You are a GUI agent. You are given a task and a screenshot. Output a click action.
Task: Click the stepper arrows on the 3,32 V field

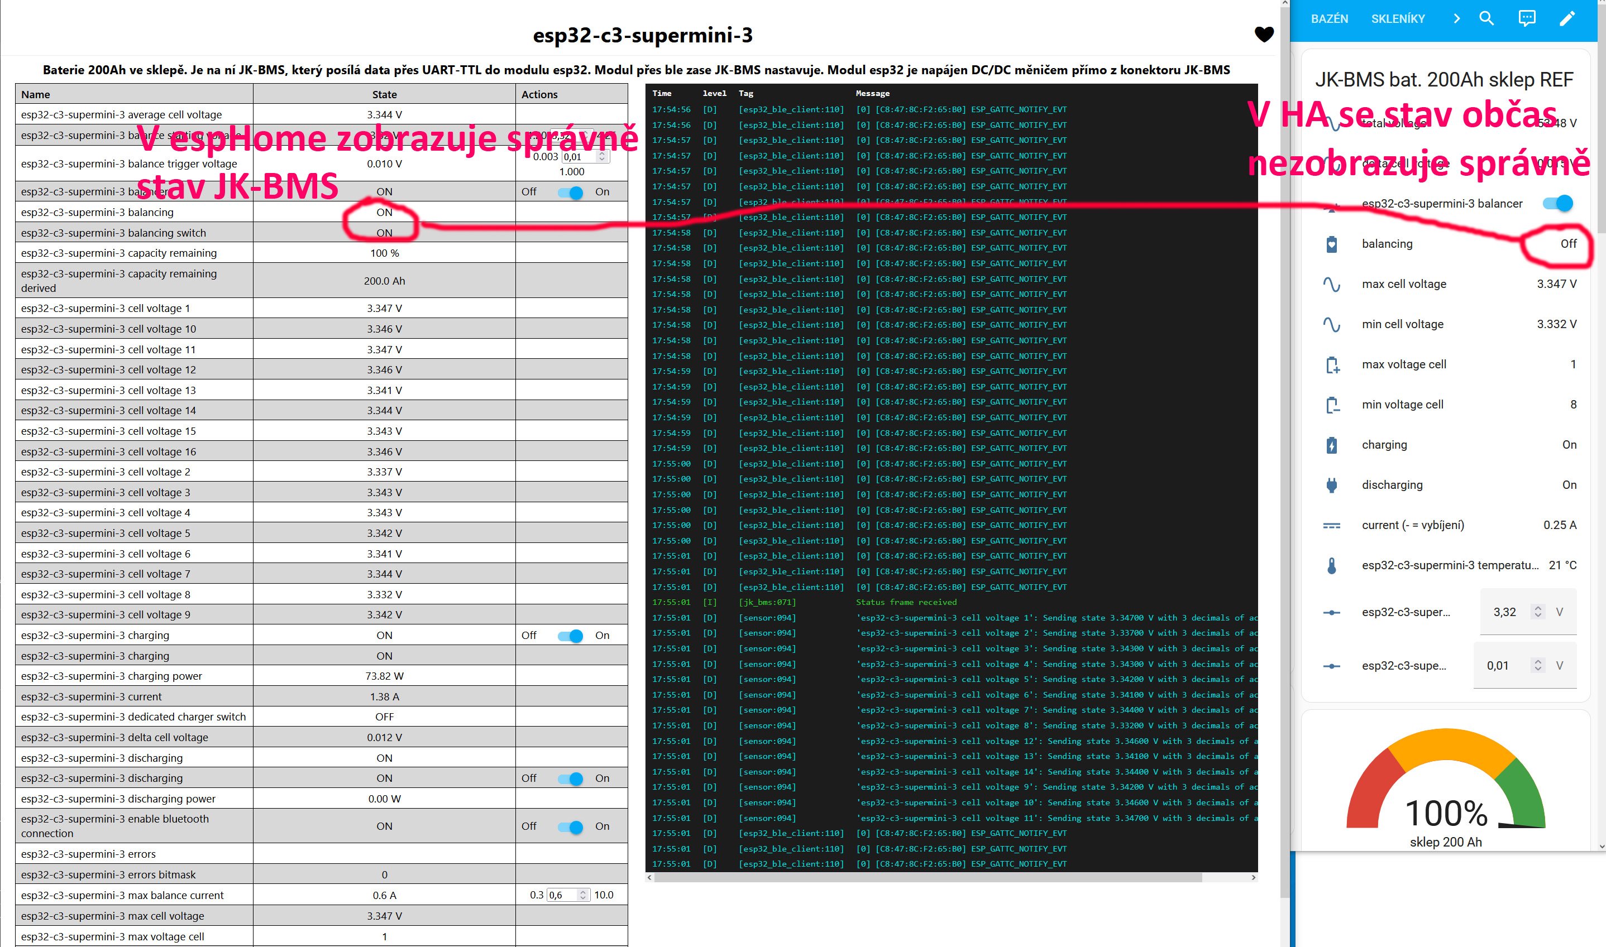1538,612
